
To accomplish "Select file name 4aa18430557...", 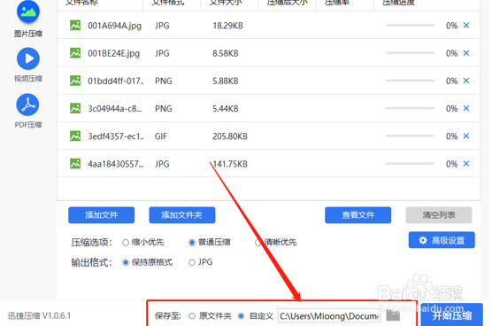I will click(116, 164).
